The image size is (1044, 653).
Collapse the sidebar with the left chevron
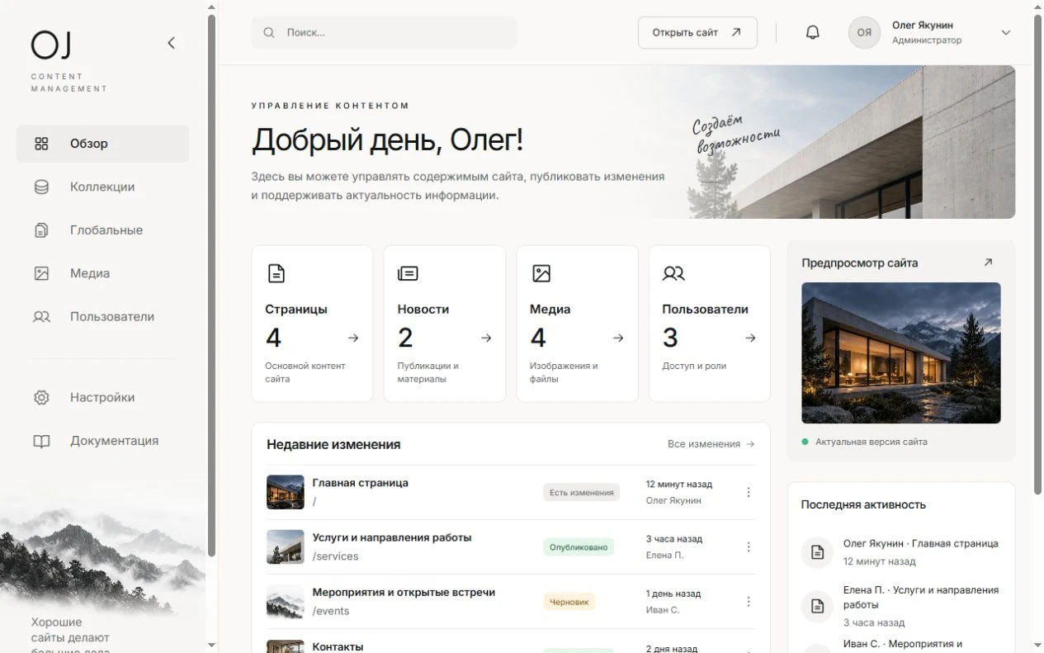(171, 43)
